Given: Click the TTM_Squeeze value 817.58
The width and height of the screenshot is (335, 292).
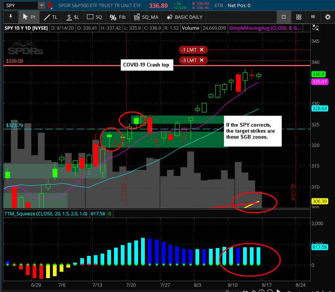Looking at the screenshot, I should [x=98, y=214].
